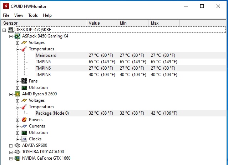This screenshot has height=165, width=228.
Task: Expand Voltages under AMD Ryzen 5 2600
Action: pos(17,101)
